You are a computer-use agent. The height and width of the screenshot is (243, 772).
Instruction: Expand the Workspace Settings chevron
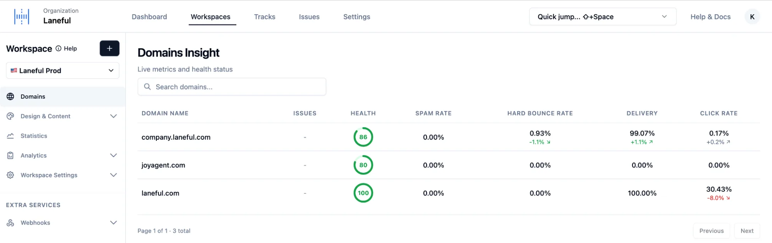click(x=114, y=175)
